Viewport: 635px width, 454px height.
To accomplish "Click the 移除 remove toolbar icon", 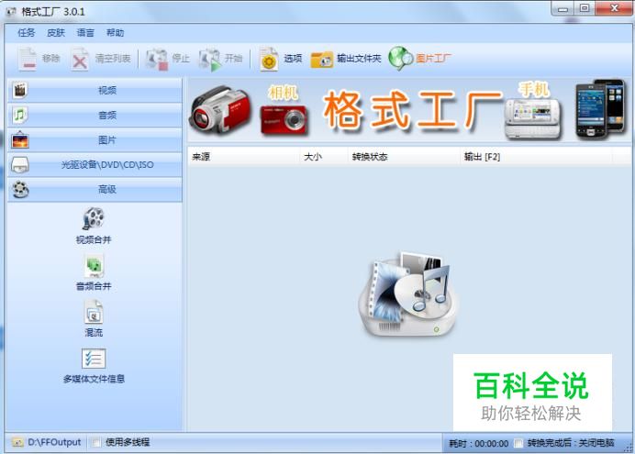I will [x=28, y=59].
